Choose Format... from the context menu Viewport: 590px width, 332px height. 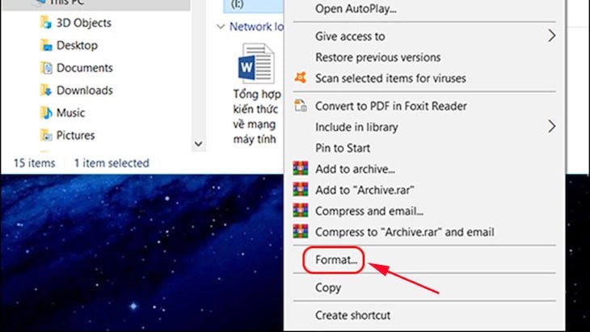point(334,260)
